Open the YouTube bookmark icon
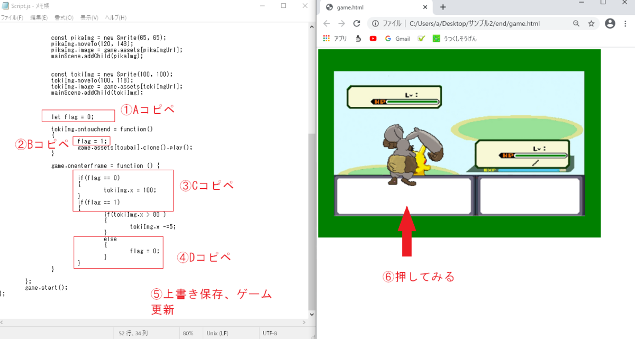The image size is (635, 339). [x=374, y=39]
